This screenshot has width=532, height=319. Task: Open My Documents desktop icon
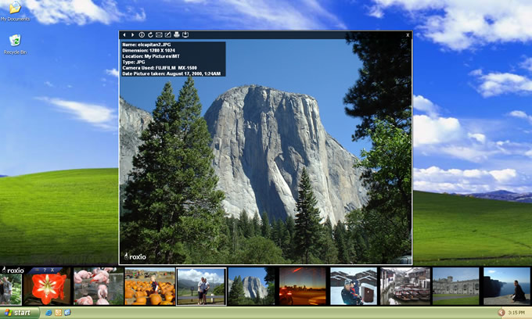pyautogui.click(x=15, y=11)
